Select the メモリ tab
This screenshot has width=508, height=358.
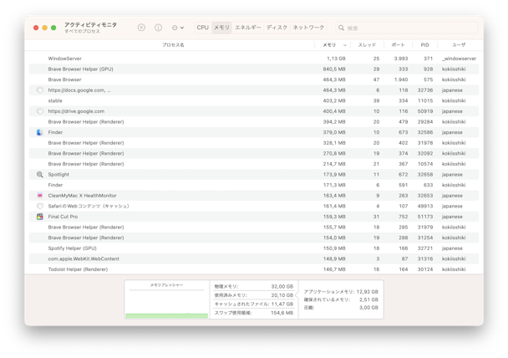(221, 28)
